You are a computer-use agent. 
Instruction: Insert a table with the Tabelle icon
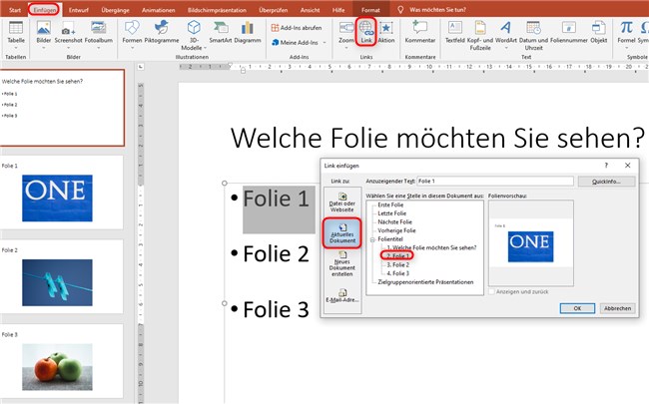coord(16,32)
